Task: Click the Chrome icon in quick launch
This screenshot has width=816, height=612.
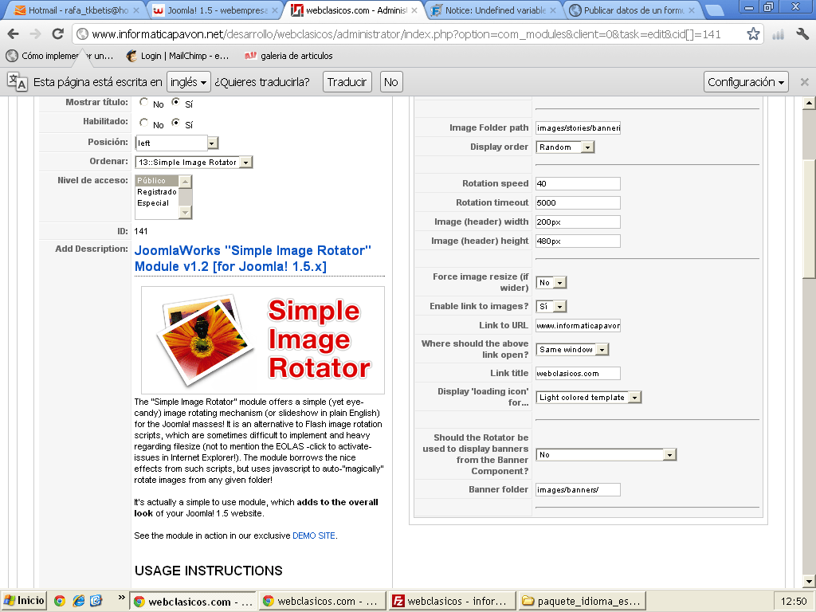Action: click(x=60, y=601)
